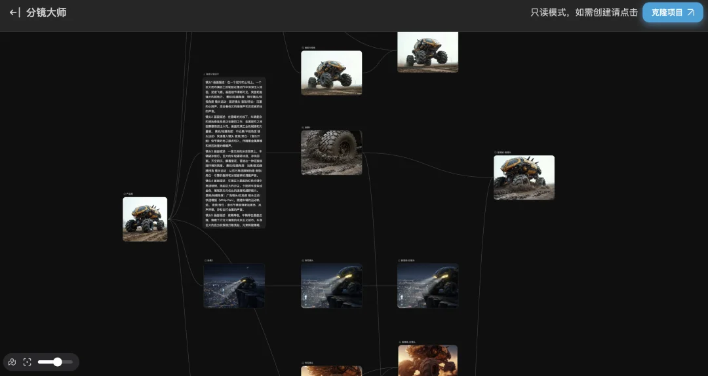Click the jumping vehicle image in middle column
The width and height of the screenshot is (708, 376).
click(331, 73)
